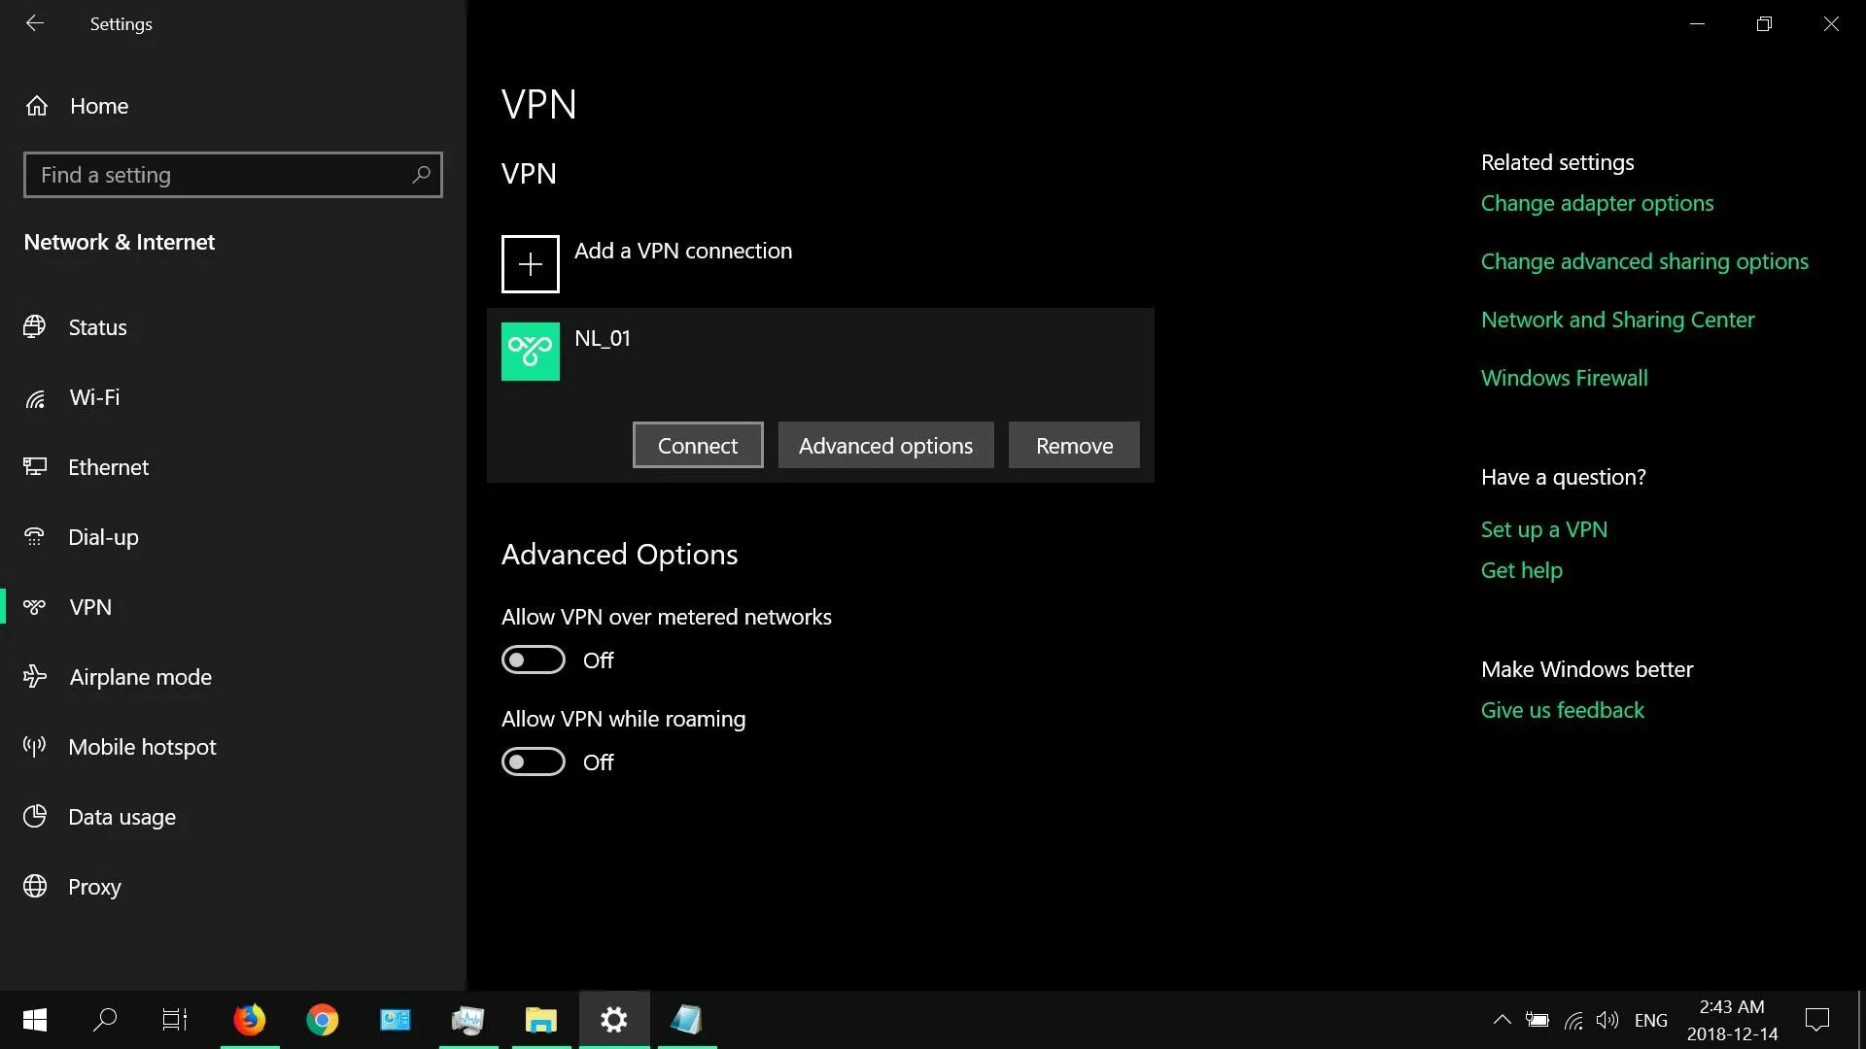Screen dimensions: 1866x1049
Task: Open Firefox from the taskbar
Action: pyautogui.click(x=250, y=1020)
